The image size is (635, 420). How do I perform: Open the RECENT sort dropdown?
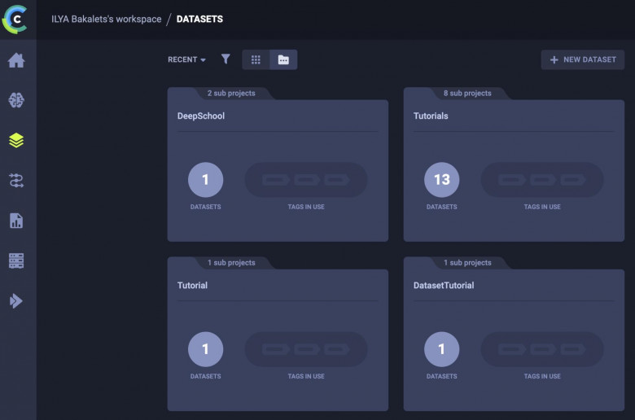(186, 59)
